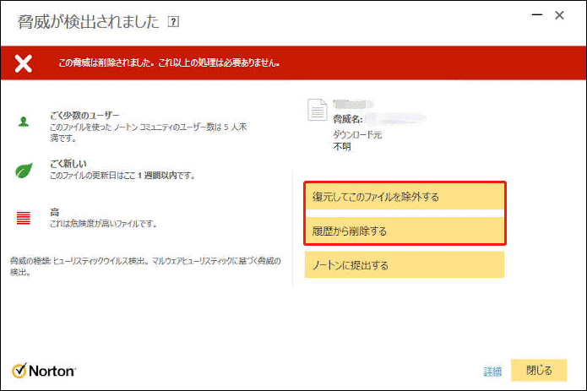The height and width of the screenshot is (391, 587).
Task: Click the green leaf newness icon
Action: (24, 171)
